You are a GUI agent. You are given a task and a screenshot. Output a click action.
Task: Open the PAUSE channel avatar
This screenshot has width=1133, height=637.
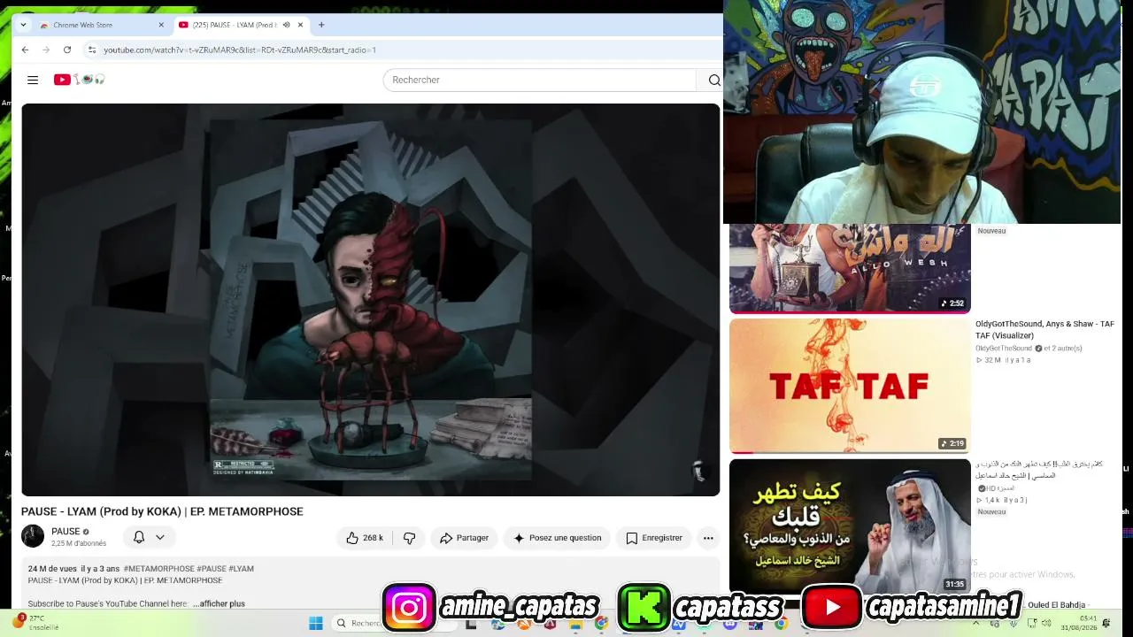[x=33, y=536]
